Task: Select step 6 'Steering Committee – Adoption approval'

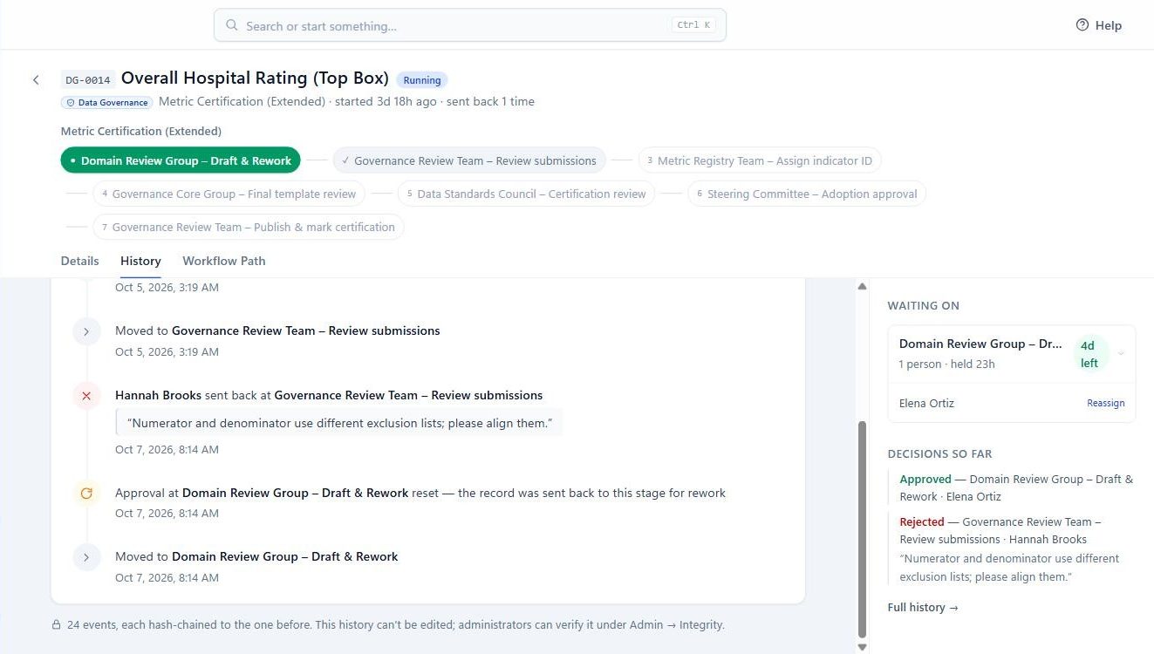Action: [807, 194]
